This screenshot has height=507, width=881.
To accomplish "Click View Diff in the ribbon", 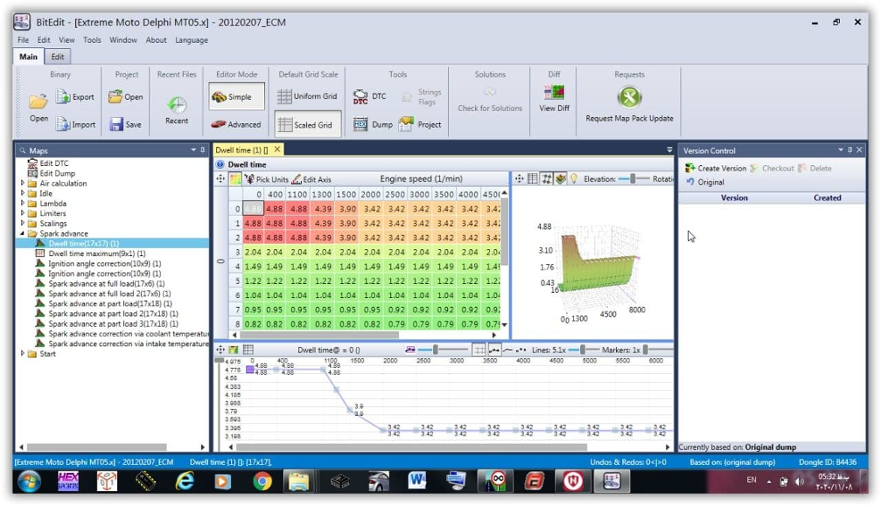I will tap(554, 98).
